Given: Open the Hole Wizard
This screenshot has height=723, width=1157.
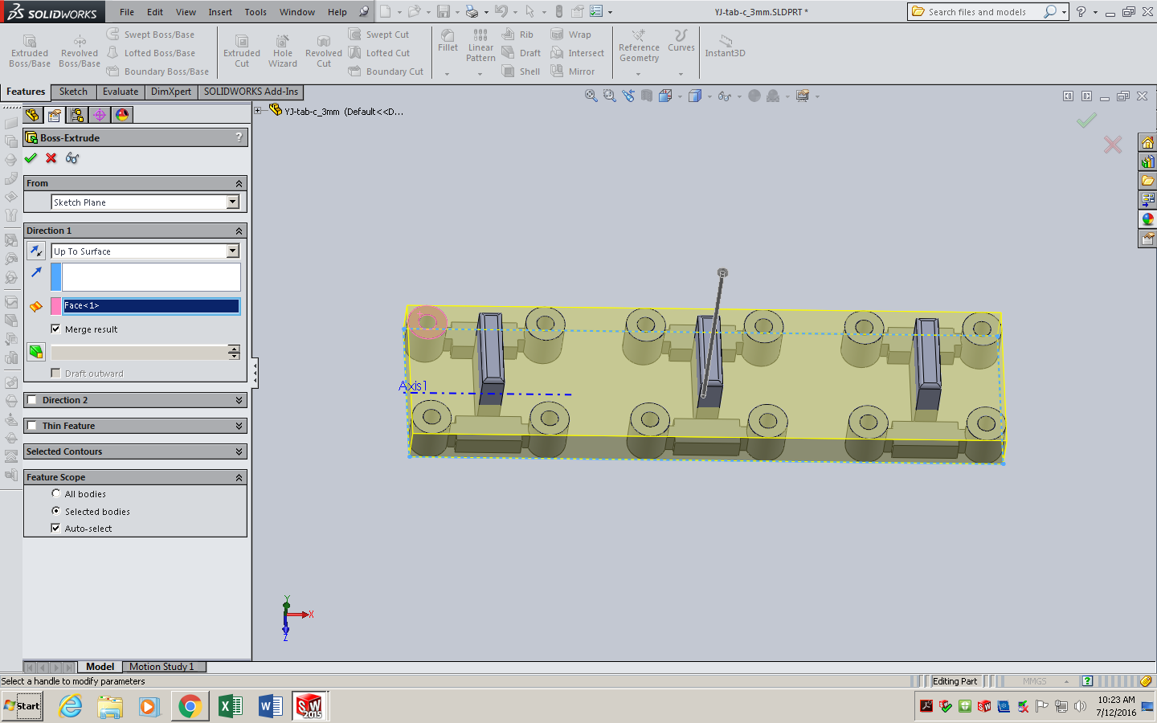Looking at the screenshot, I should (283, 51).
